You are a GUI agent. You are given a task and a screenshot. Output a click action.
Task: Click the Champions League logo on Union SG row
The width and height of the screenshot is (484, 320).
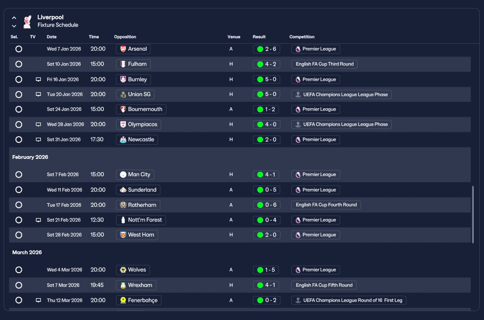click(298, 94)
